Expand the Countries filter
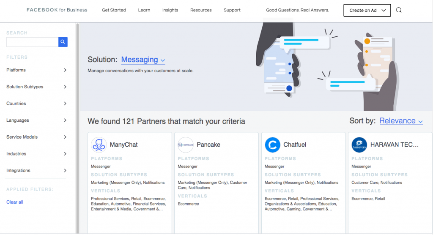This screenshot has height=235, width=433. 36,104
